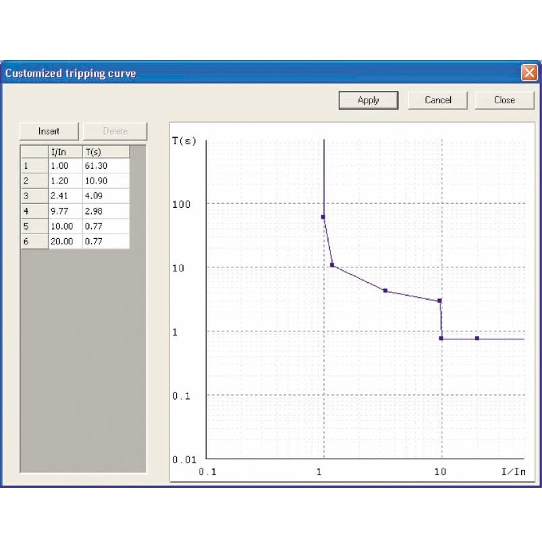Screen dimensions: 542x542
Task: Click the Apply button
Action: tap(368, 101)
